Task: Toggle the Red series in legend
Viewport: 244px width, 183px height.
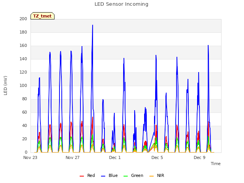Action: (87, 175)
